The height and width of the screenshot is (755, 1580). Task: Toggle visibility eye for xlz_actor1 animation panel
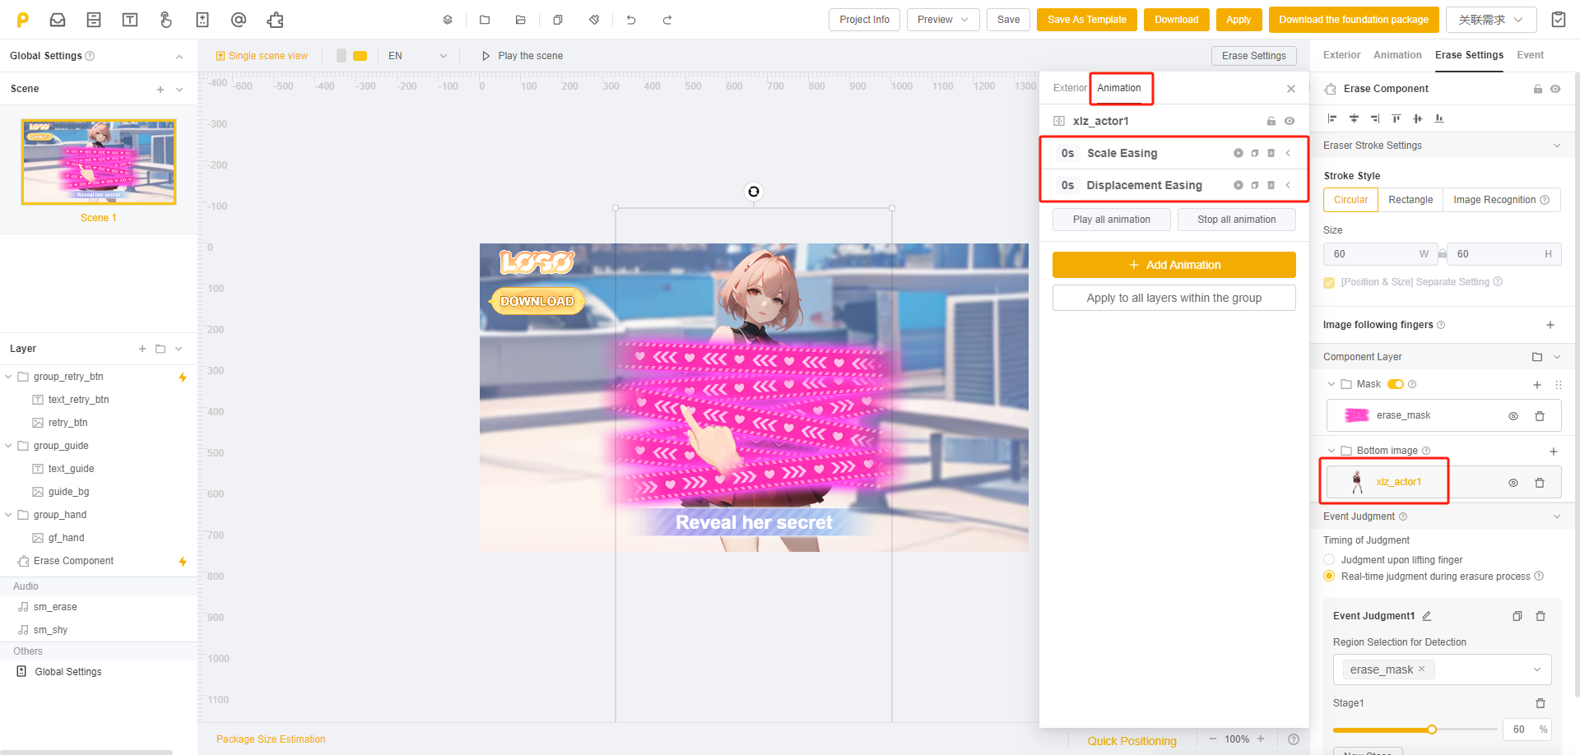pos(1290,121)
